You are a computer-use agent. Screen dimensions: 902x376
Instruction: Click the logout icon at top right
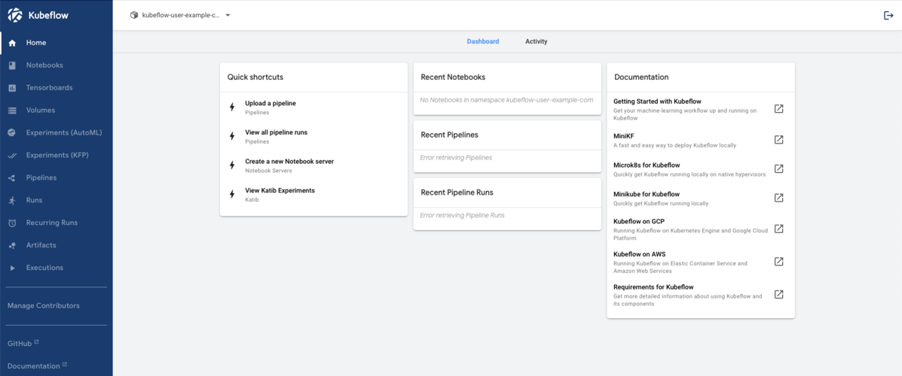click(888, 16)
